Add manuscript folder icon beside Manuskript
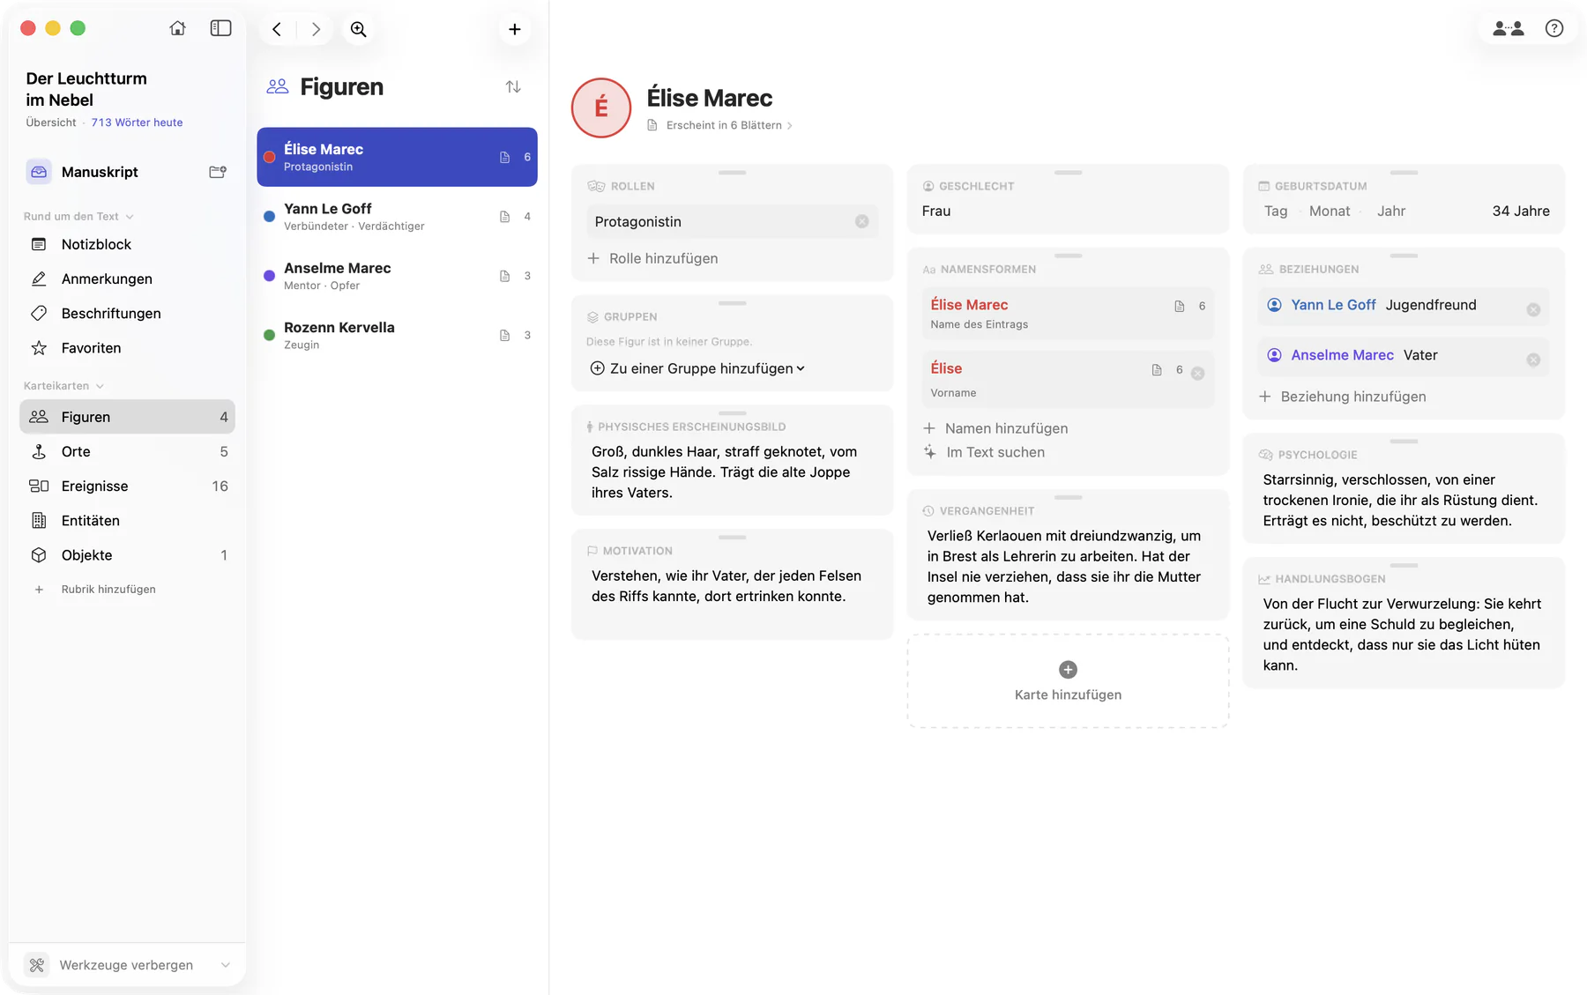1587x995 pixels. point(218,172)
